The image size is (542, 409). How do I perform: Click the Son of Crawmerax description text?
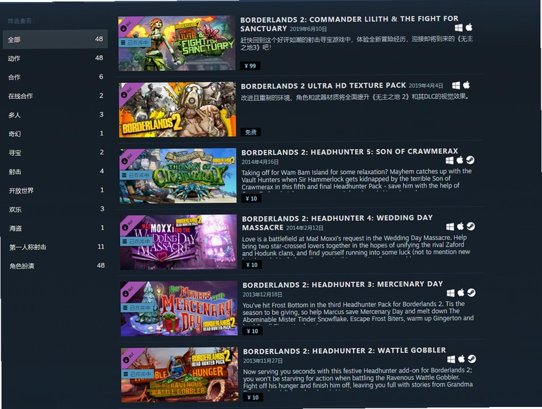357,180
